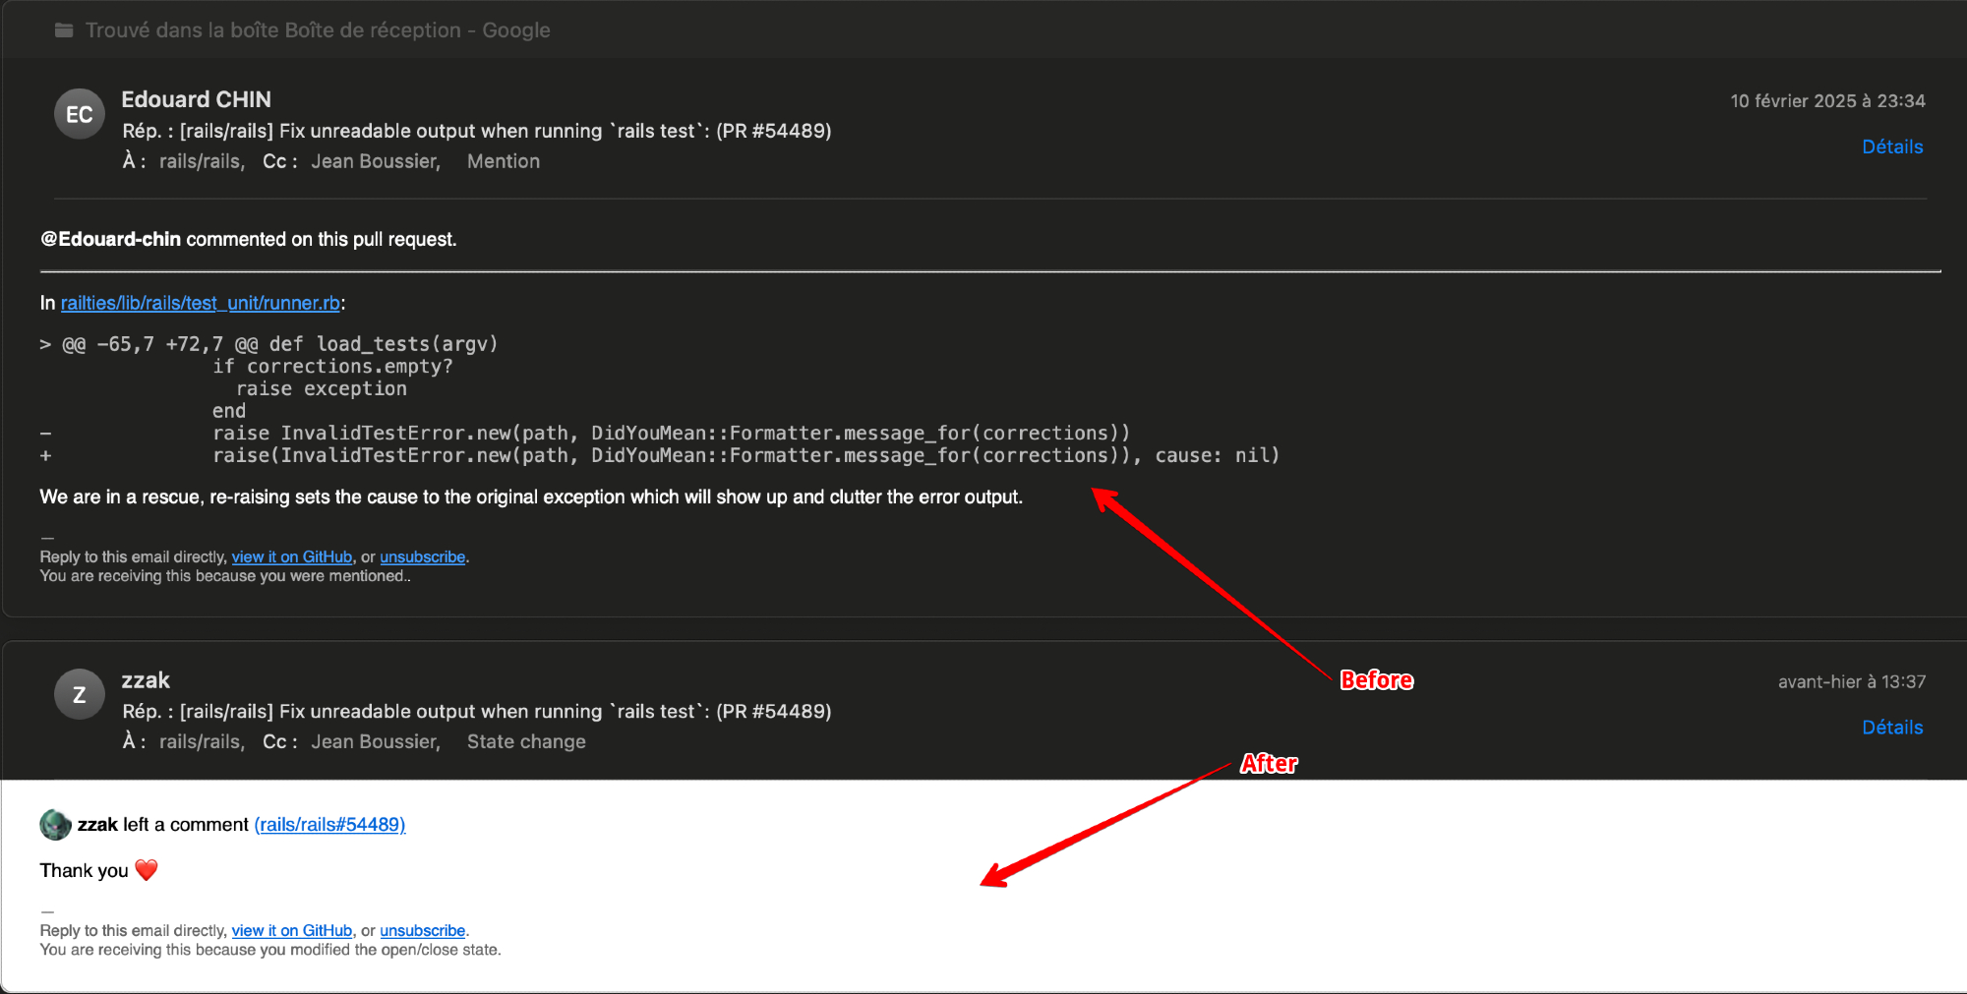Click the folder icon in the header bar
The height and width of the screenshot is (994, 1967).
pyautogui.click(x=64, y=30)
